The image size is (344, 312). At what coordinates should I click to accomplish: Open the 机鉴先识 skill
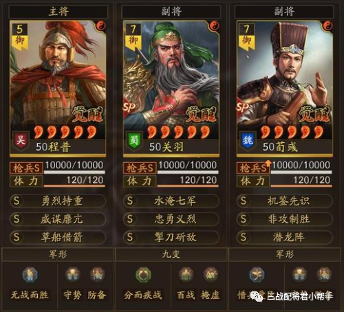click(x=285, y=201)
